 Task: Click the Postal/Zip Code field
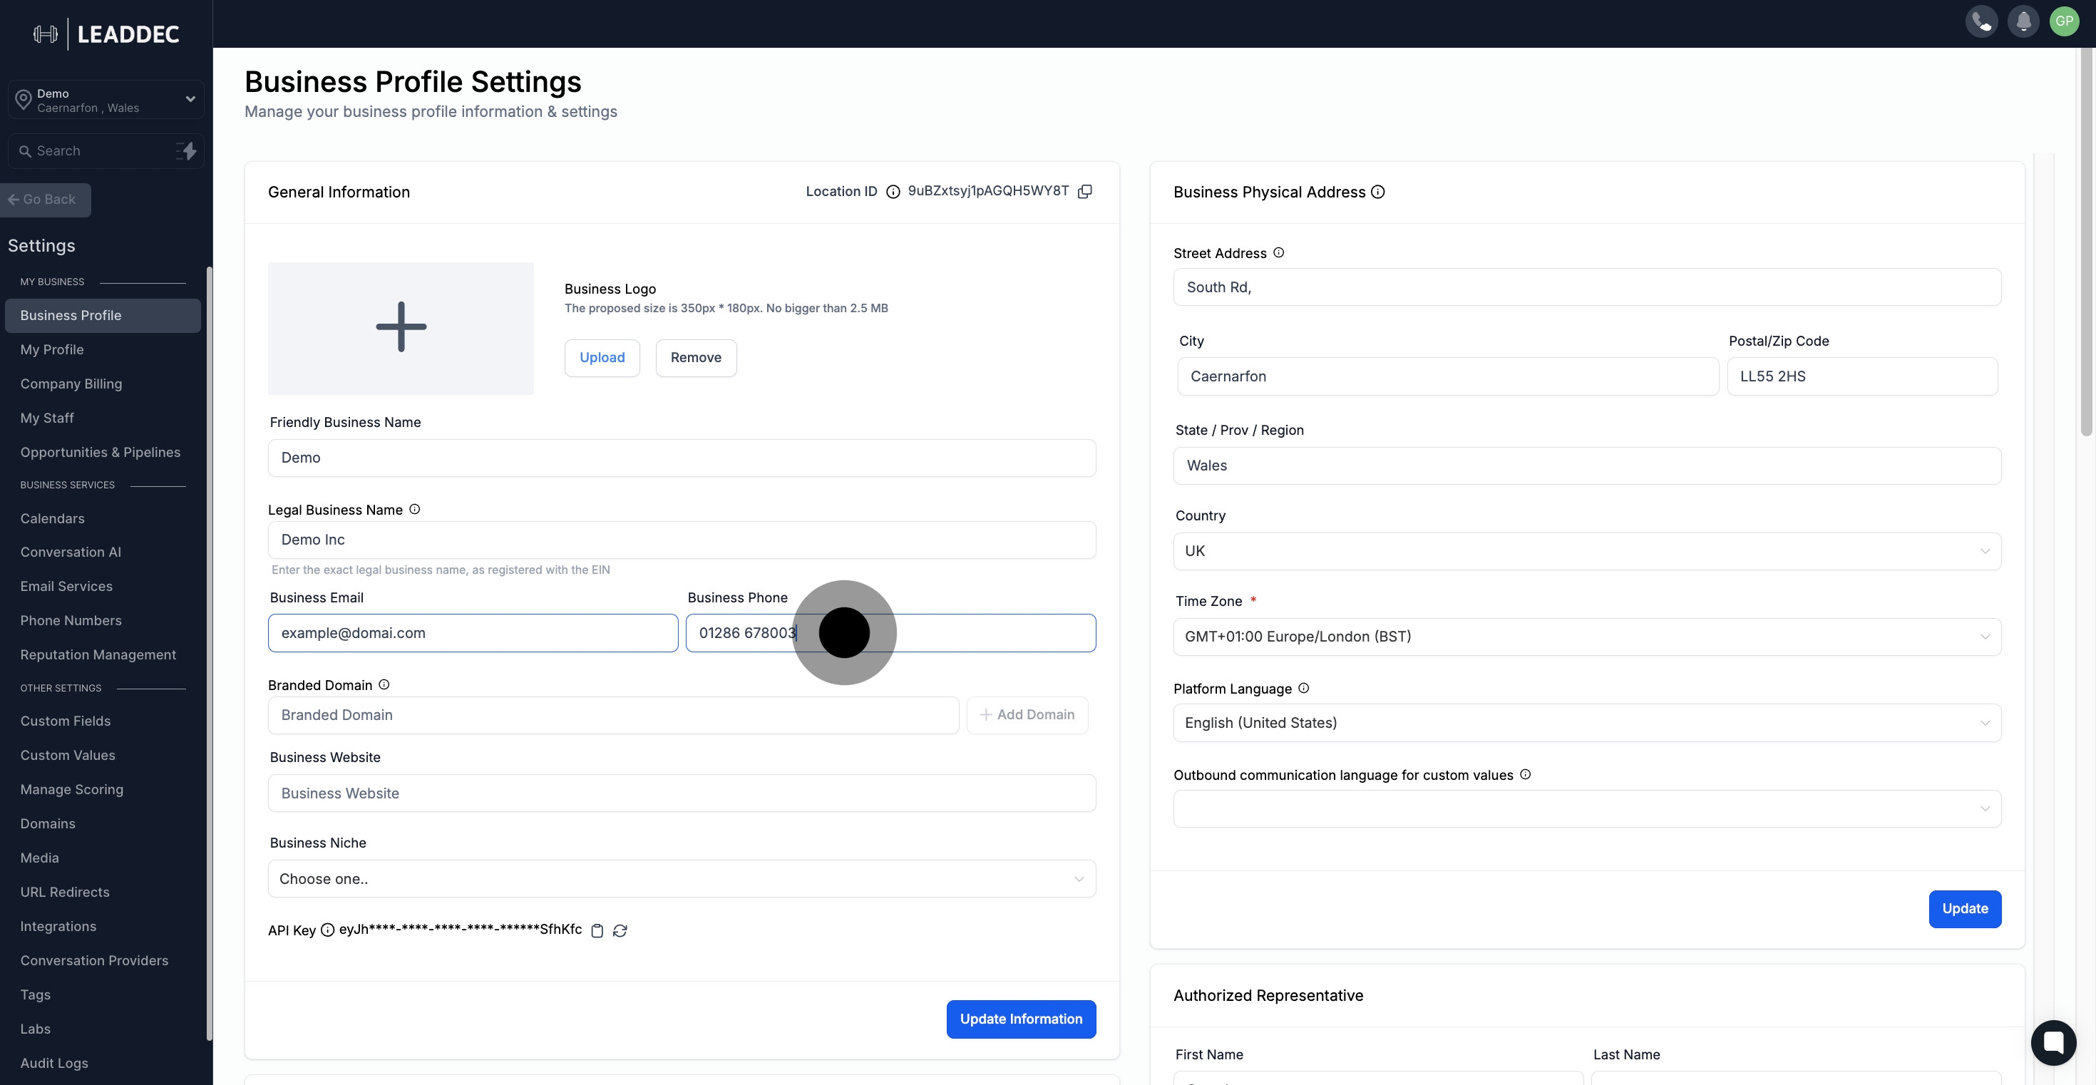(x=1862, y=376)
